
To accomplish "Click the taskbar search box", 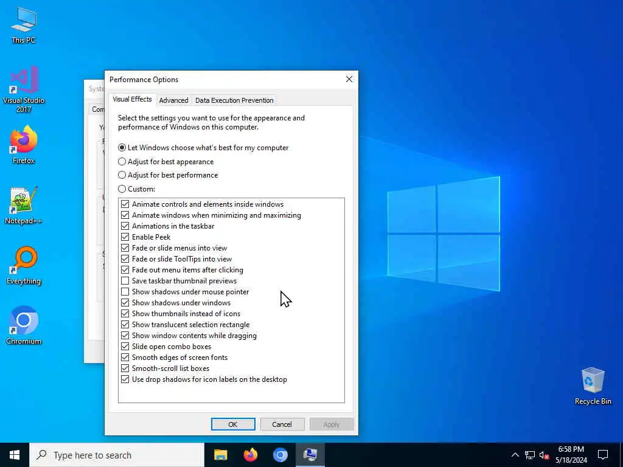I will [x=117, y=455].
